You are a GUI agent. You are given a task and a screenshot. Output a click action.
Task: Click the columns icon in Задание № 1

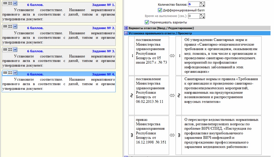[x=5, y=3]
